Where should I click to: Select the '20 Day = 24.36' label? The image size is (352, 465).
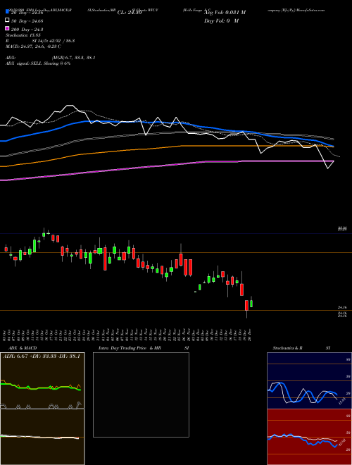(x=27, y=13)
